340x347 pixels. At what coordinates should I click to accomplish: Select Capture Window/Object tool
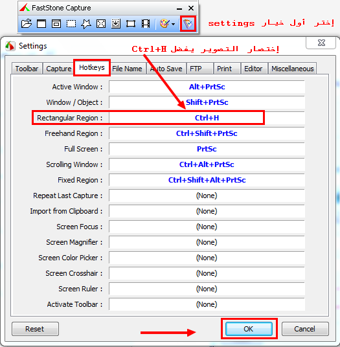pos(56,24)
